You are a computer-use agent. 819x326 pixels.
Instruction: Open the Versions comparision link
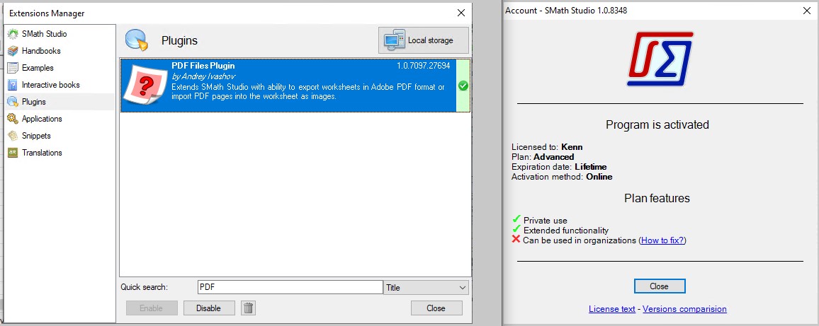pyautogui.click(x=684, y=309)
